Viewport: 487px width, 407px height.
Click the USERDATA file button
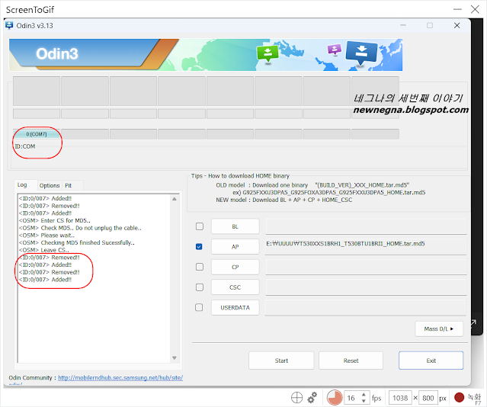coord(235,308)
